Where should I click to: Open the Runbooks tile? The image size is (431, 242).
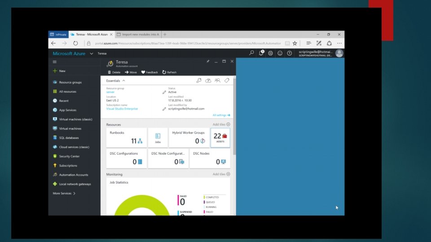(127, 138)
